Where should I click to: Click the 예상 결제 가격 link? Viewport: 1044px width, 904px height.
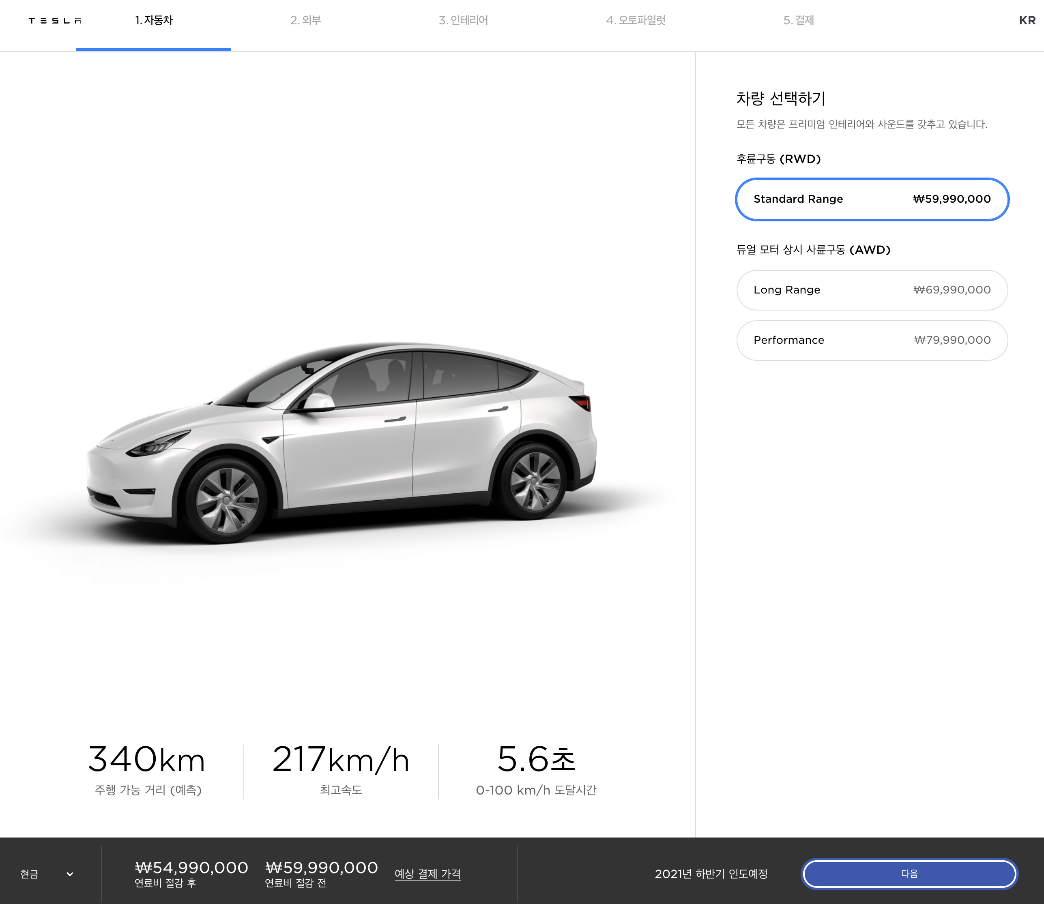pos(427,874)
